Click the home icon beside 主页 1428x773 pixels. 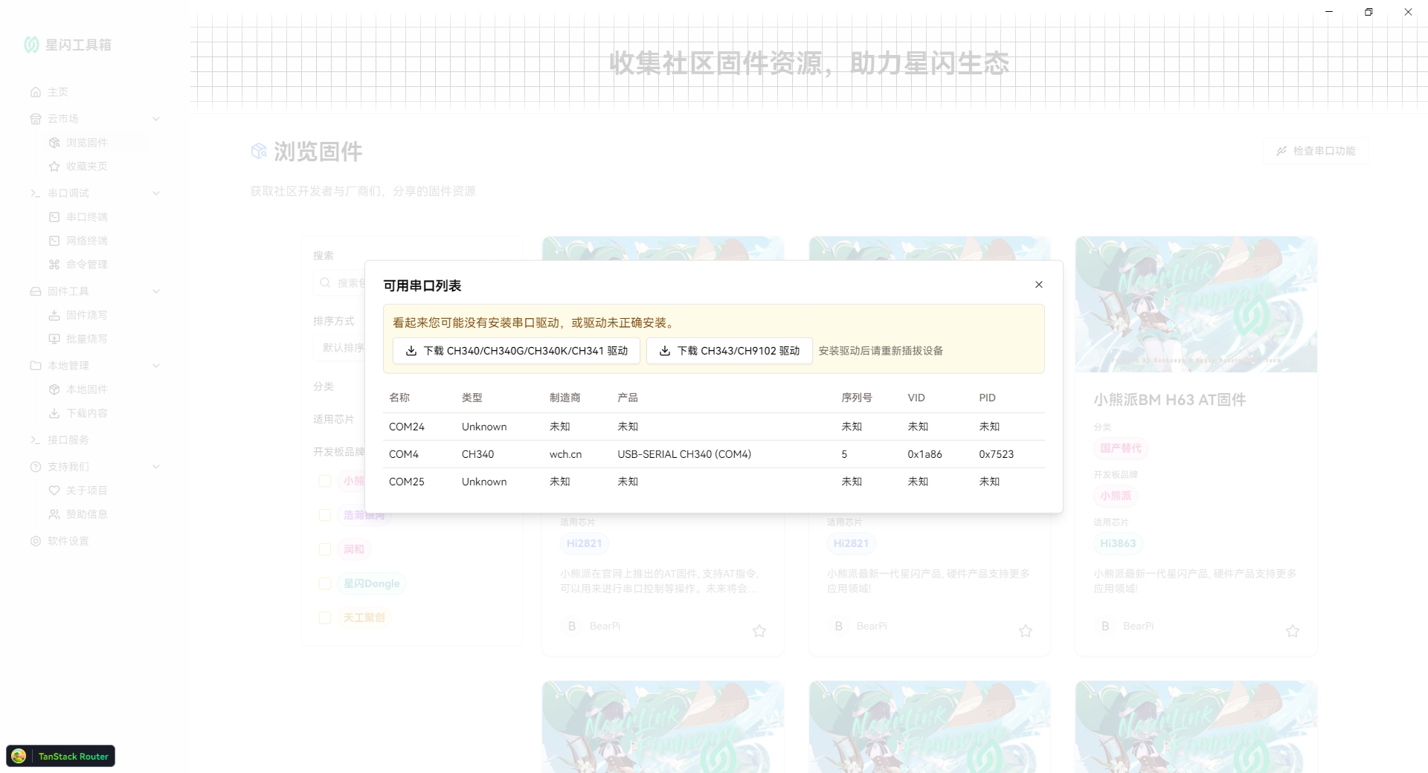point(36,92)
